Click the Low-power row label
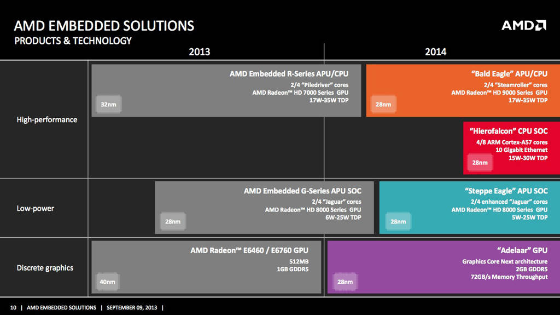Image resolution: width=560 pixels, height=315 pixels. 36,208
